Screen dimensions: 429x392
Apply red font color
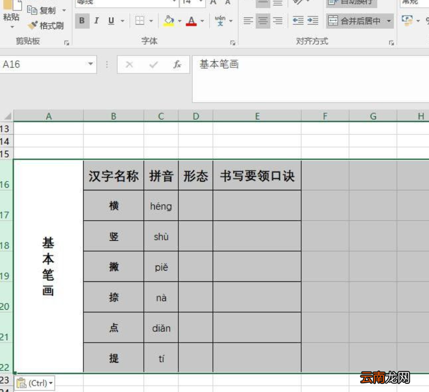pyautogui.click(x=191, y=21)
